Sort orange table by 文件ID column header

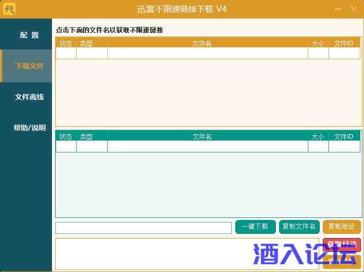point(344,43)
